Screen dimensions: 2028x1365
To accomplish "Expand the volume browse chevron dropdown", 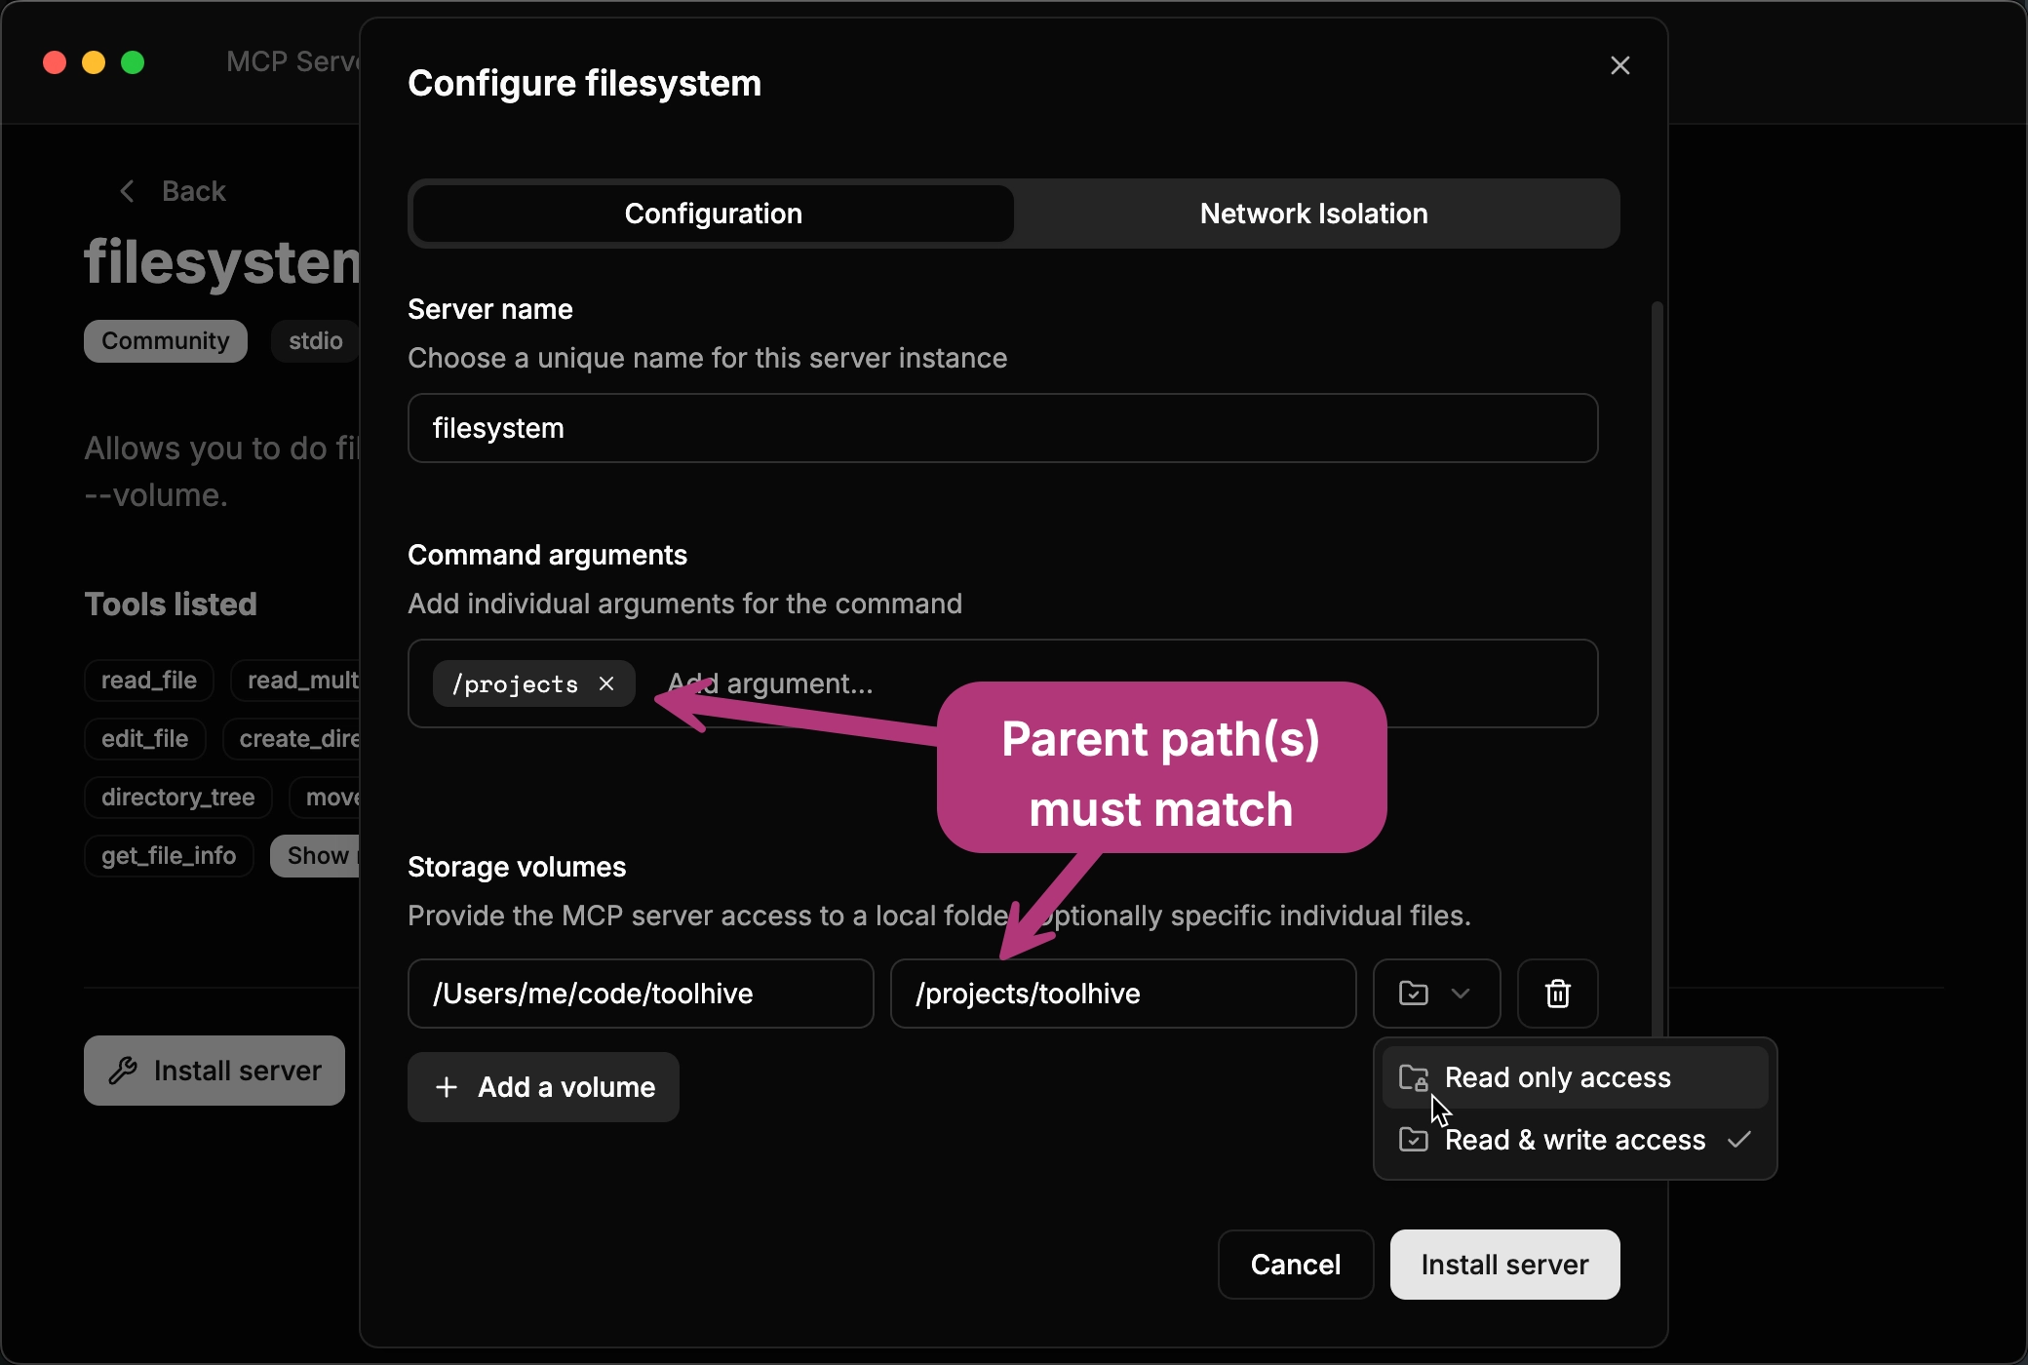I will click(1459, 993).
